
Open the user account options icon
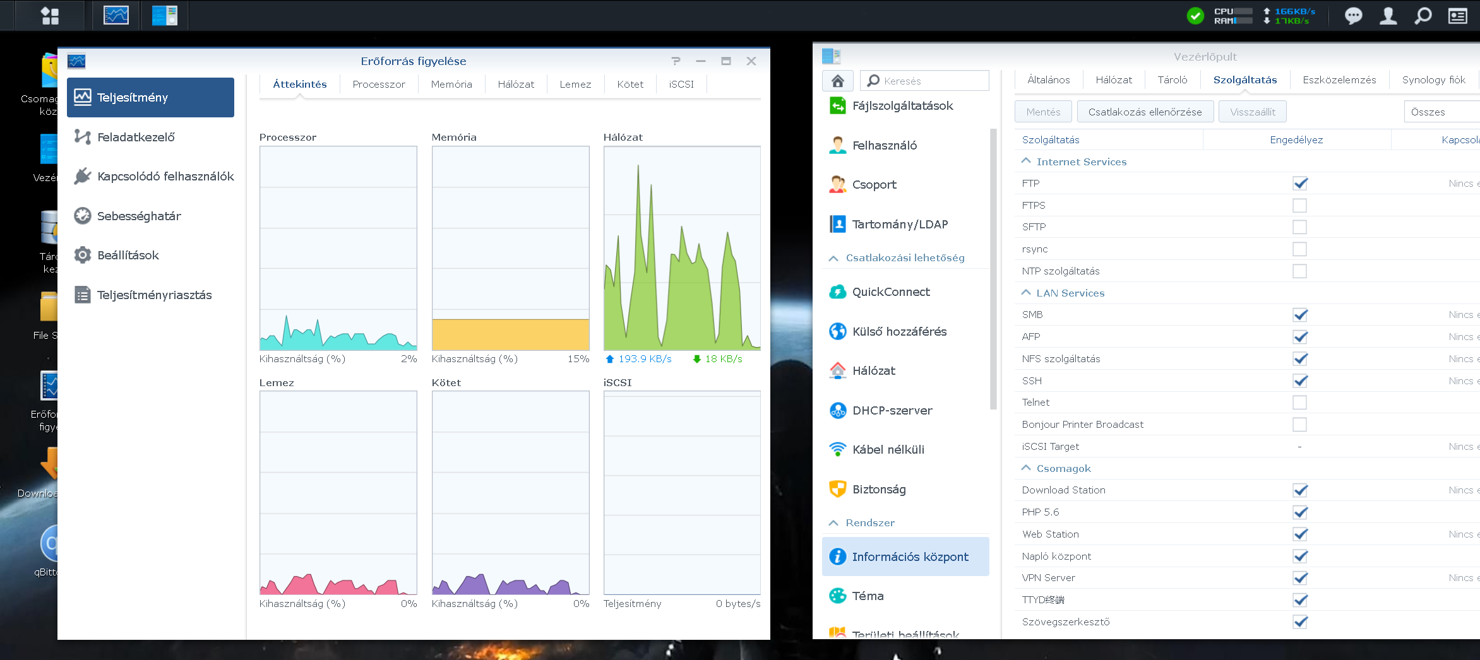(1388, 16)
